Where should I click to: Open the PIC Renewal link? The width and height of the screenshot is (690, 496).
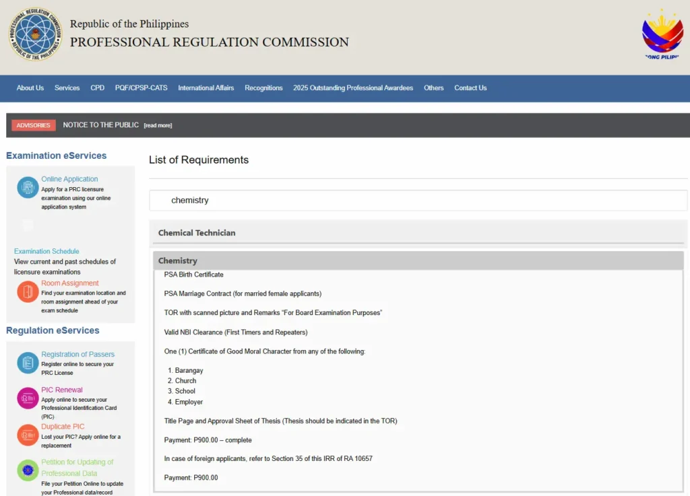pyautogui.click(x=62, y=390)
